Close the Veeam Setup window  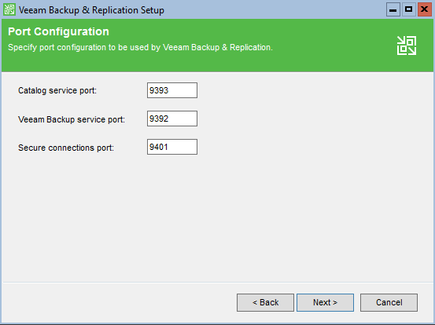(x=425, y=9)
